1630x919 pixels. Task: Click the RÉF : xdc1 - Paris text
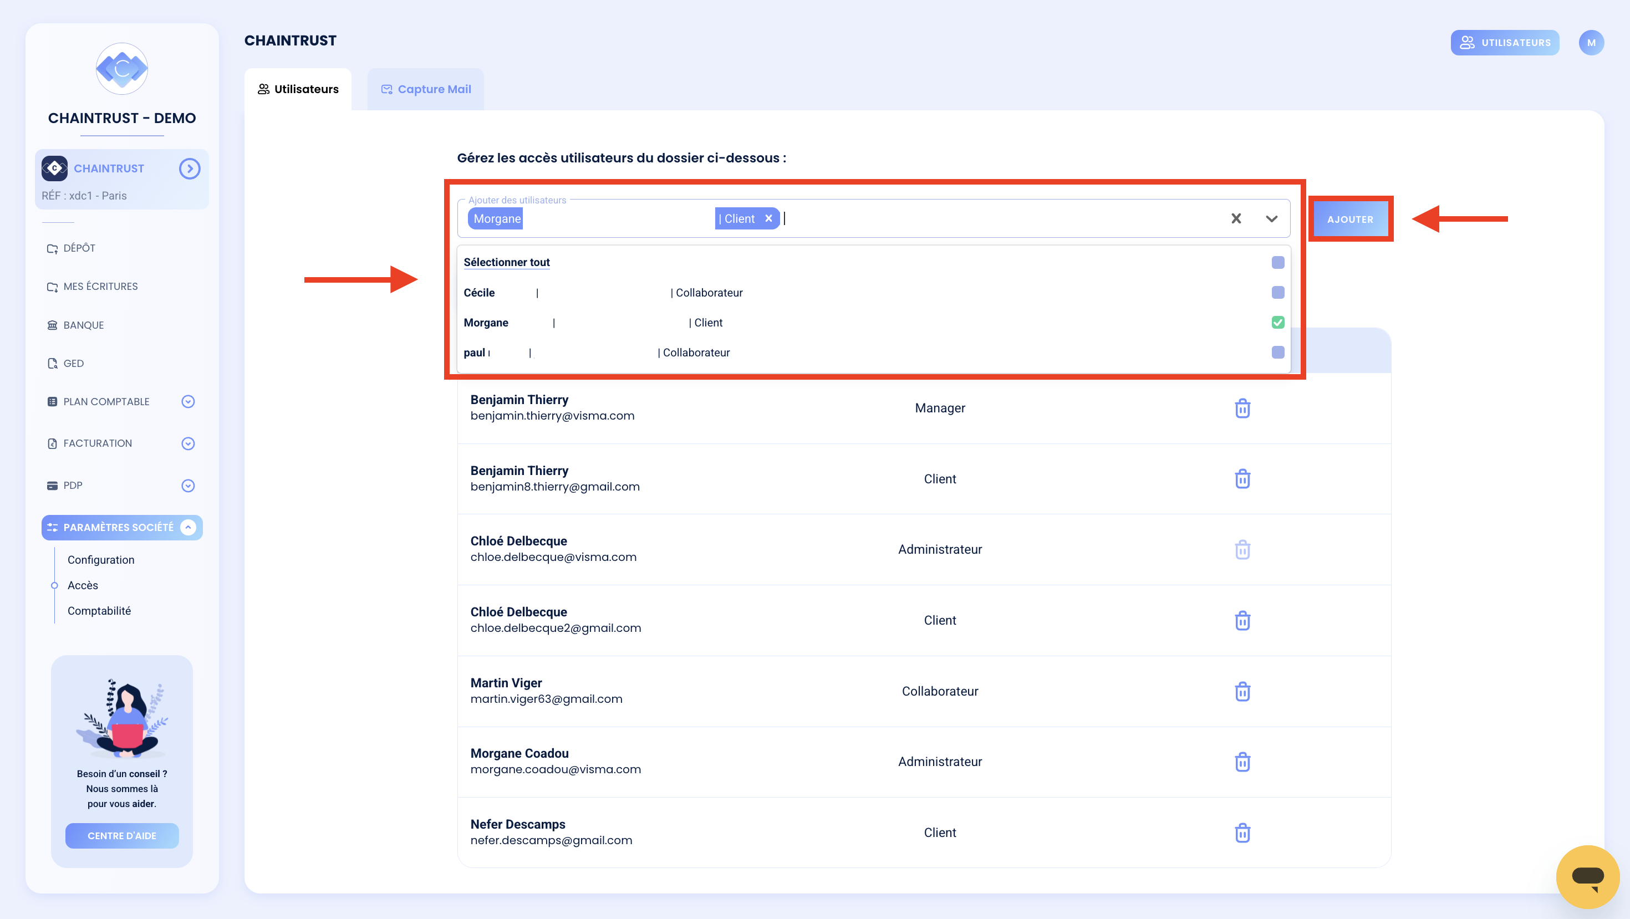[x=84, y=196]
